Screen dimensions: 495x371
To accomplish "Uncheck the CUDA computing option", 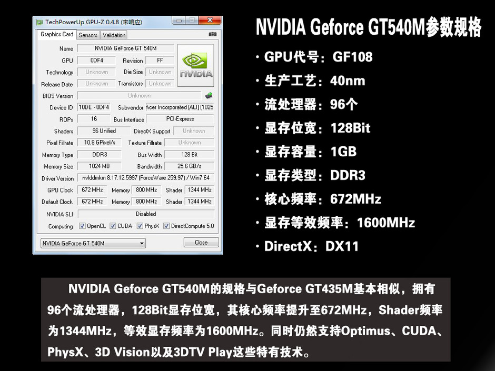I will (x=112, y=226).
